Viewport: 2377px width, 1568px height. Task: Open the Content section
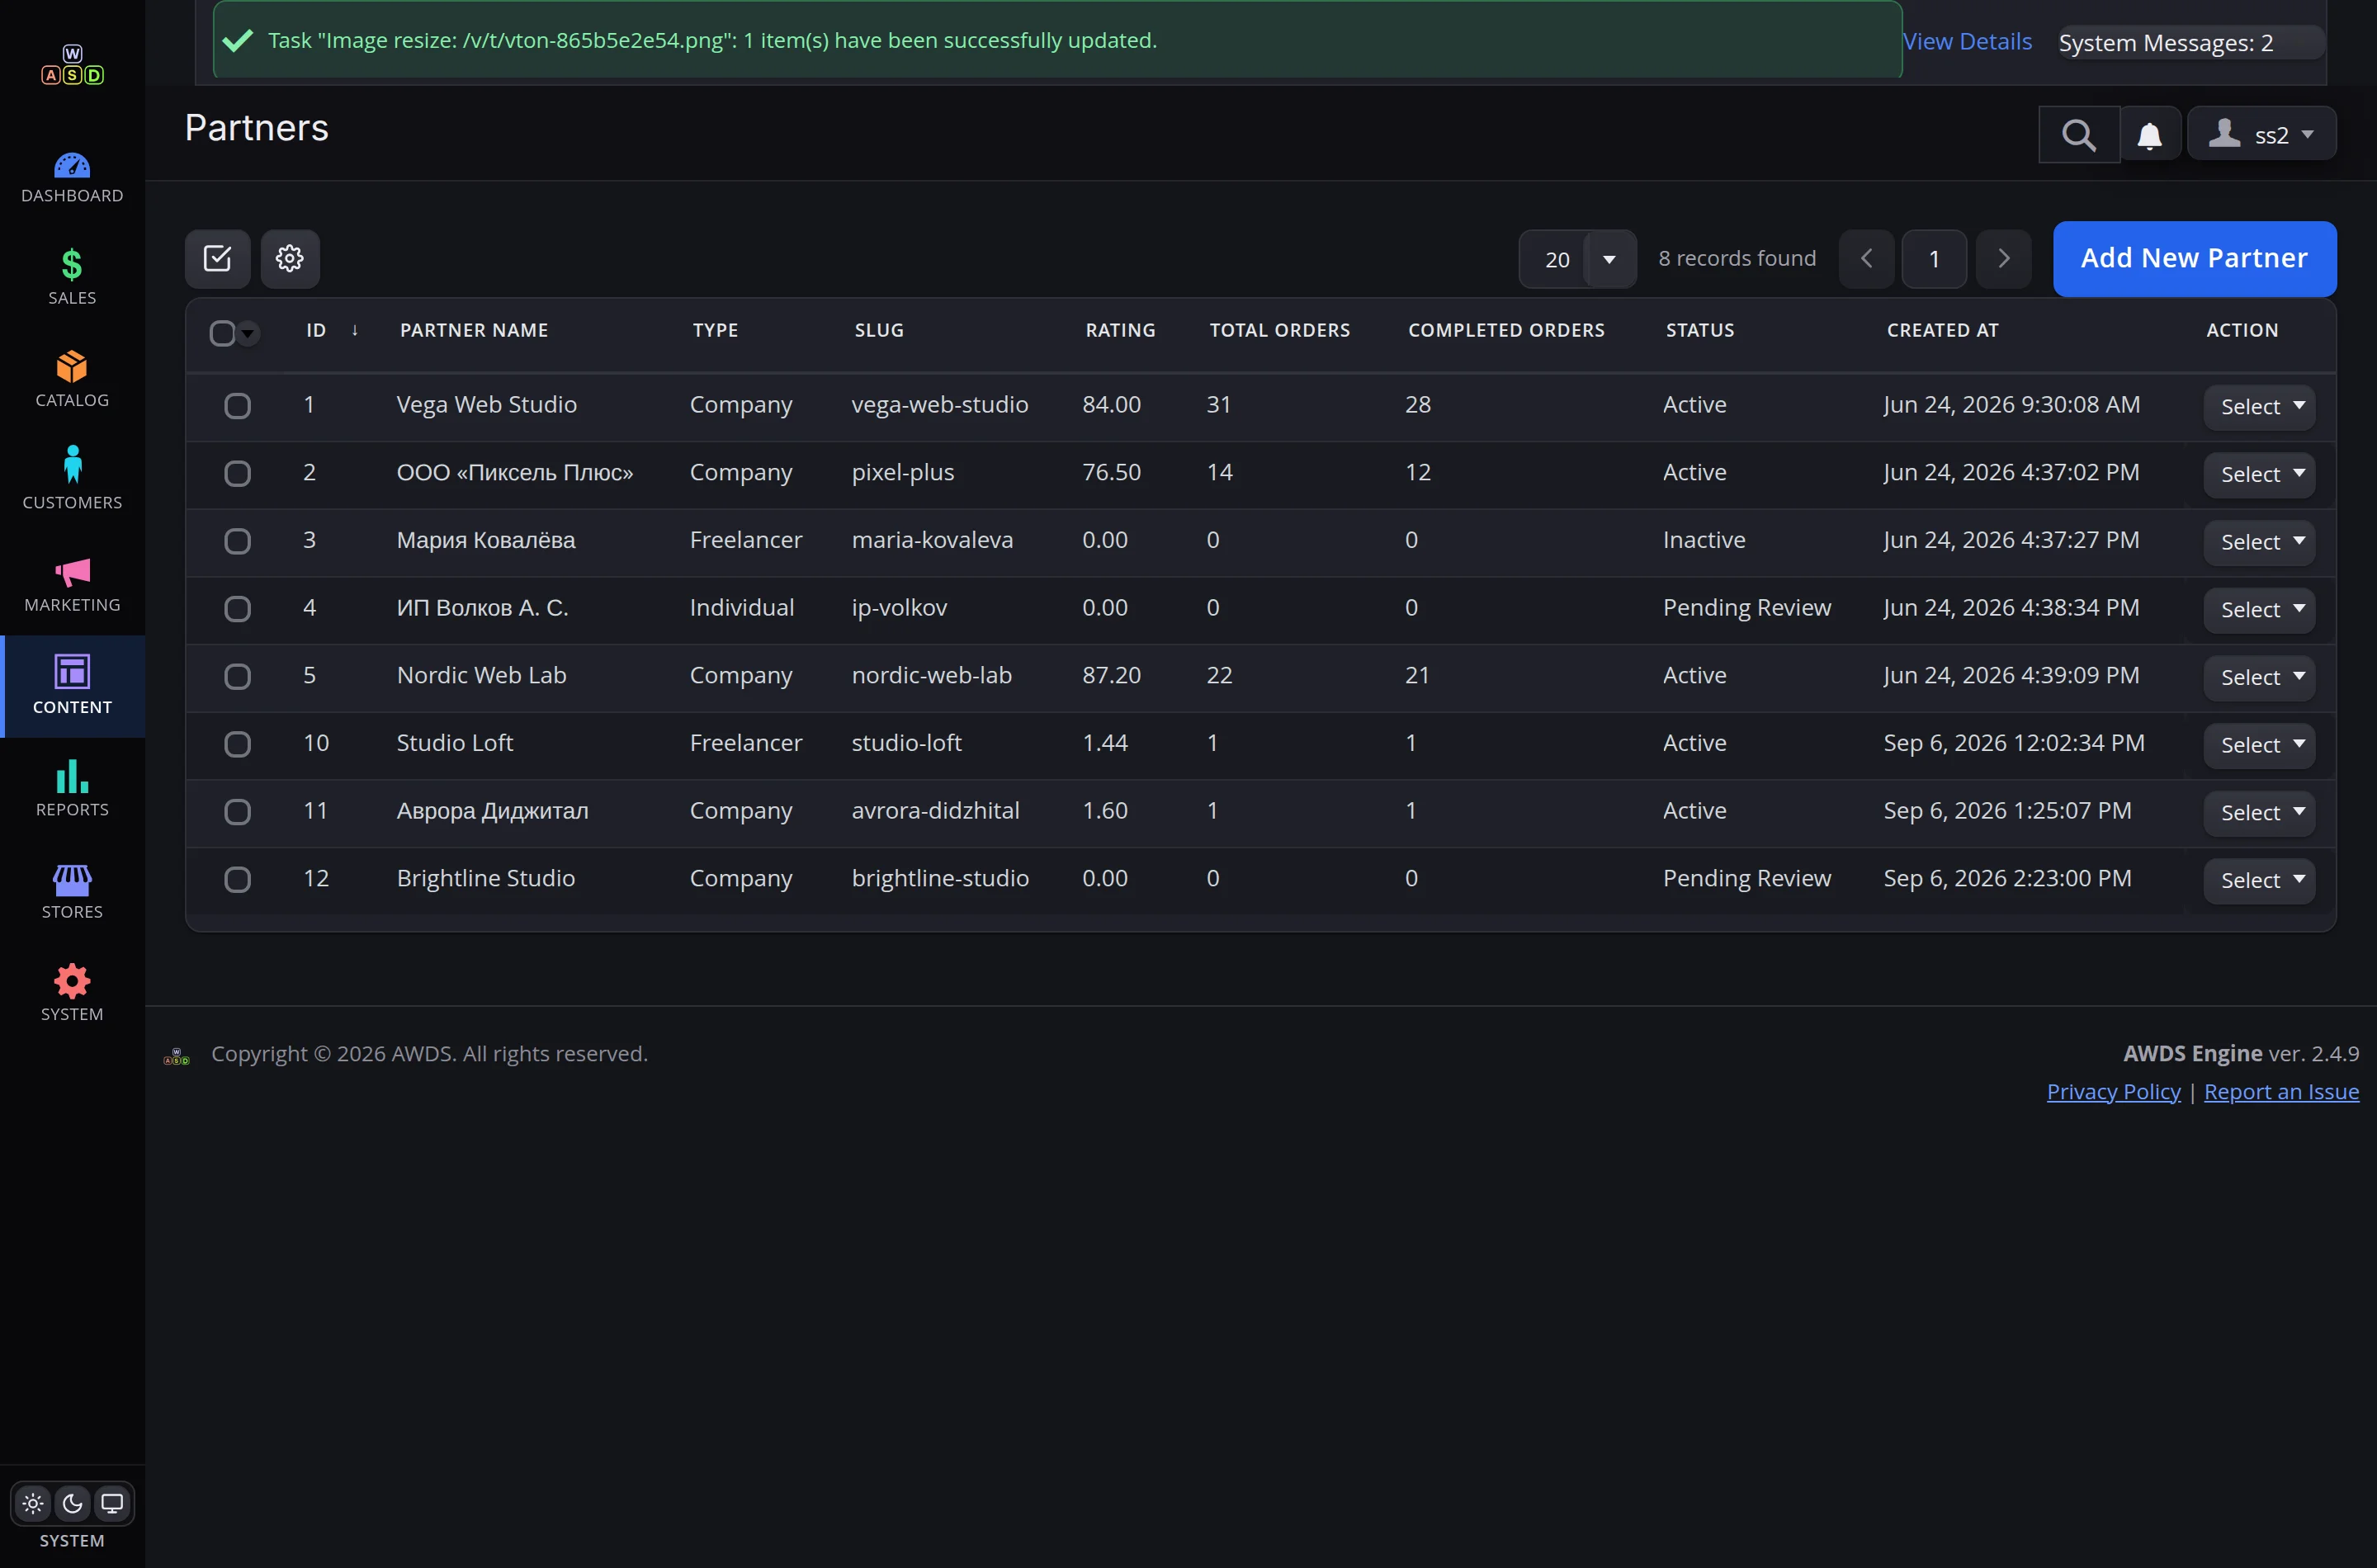click(x=72, y=687)
